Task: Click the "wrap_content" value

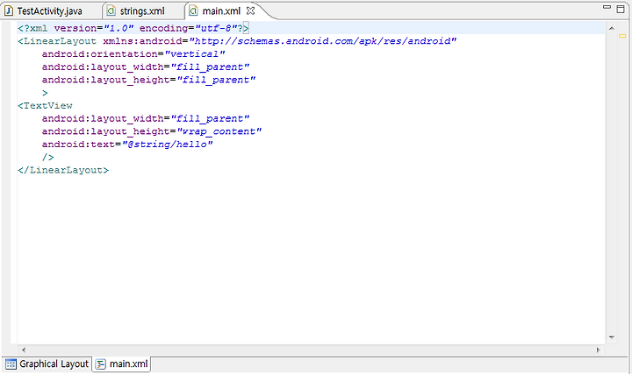Action: click(219, 131)
